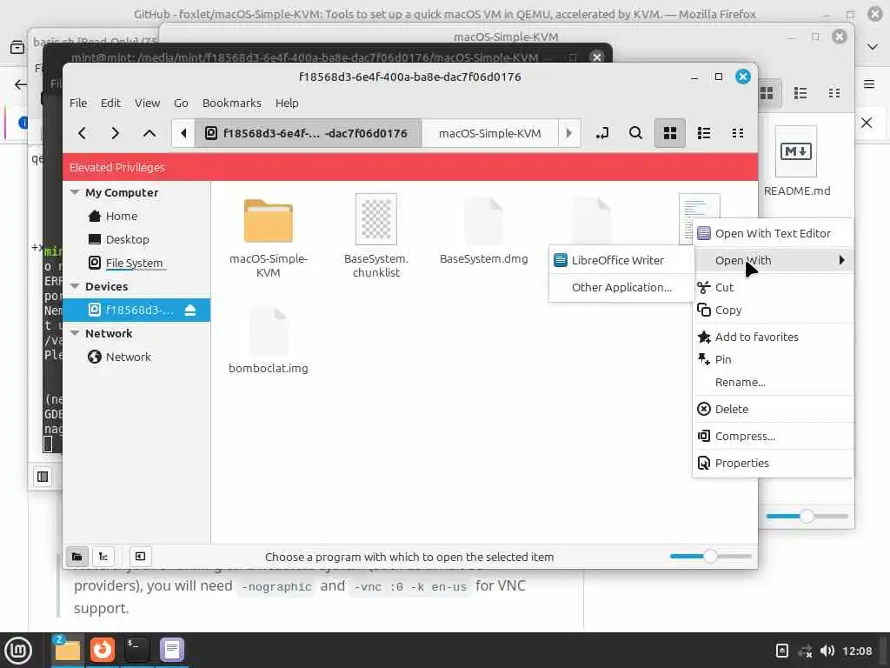This screenshot has height=668, width=890.
Task: Open the volume control in system tray
Action: (x=827, y=651)
